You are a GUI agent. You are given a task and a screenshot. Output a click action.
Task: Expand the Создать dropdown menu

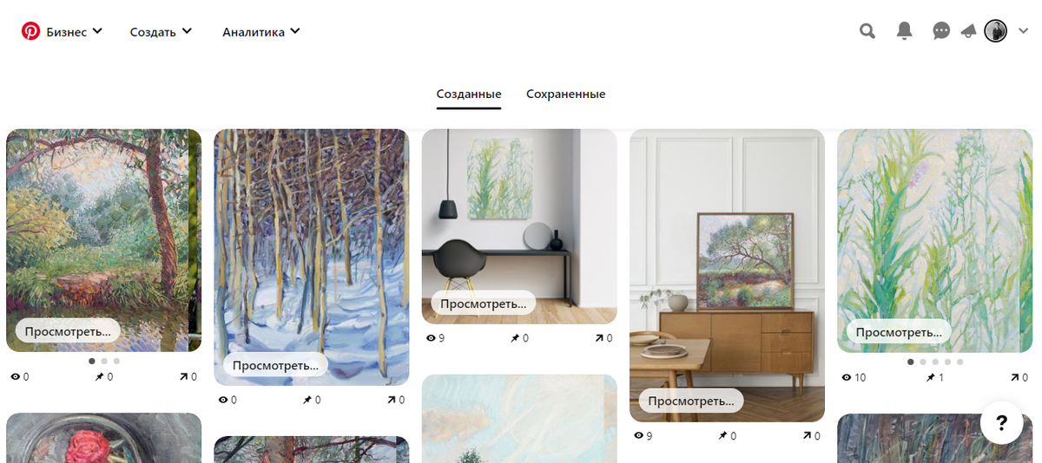(162, 32)
